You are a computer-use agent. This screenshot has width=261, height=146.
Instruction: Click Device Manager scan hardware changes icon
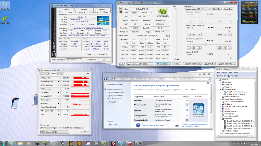coord(236,76)
